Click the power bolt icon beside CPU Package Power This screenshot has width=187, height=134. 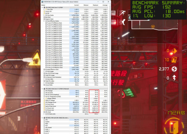[44, 102]
